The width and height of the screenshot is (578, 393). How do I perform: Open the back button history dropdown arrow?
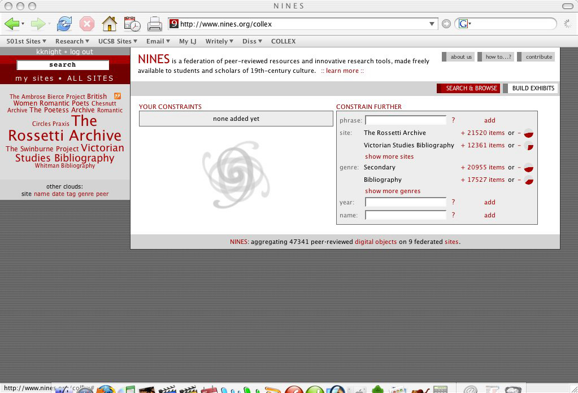click(23, 24)
